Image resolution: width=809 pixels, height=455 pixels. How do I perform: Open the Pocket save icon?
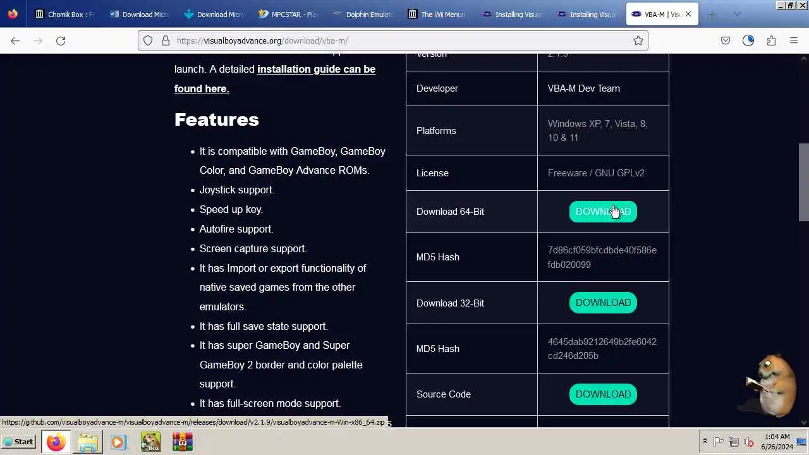[726, 40]
